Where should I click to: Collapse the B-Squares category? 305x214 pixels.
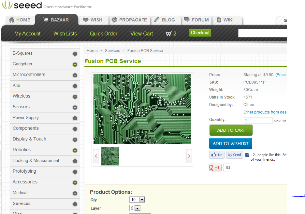[x=75, y=54]
